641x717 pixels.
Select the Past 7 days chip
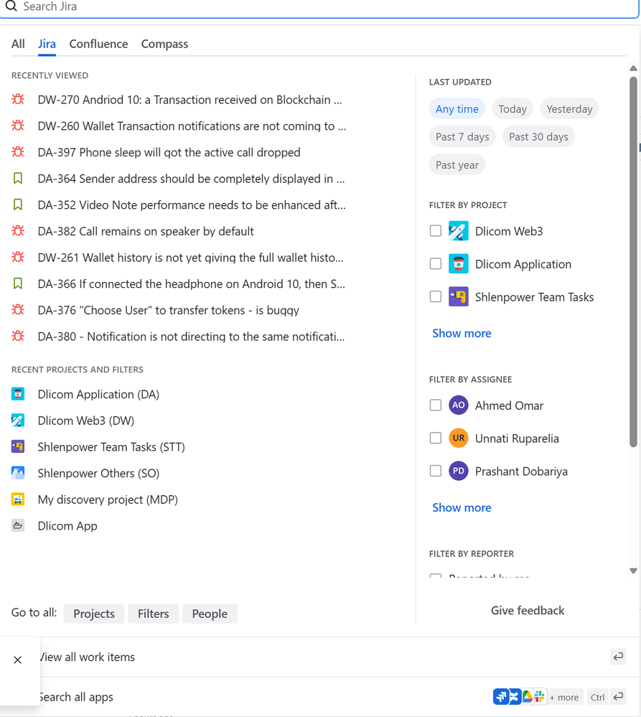462,136
